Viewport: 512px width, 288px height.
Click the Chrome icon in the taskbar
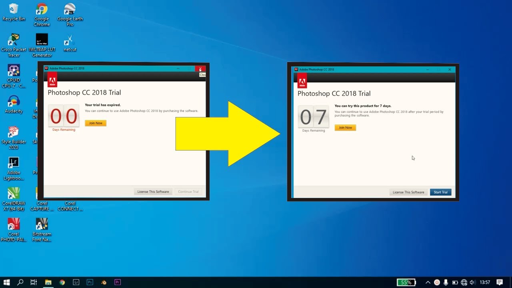pyautogui.click(x=62, y=282)
